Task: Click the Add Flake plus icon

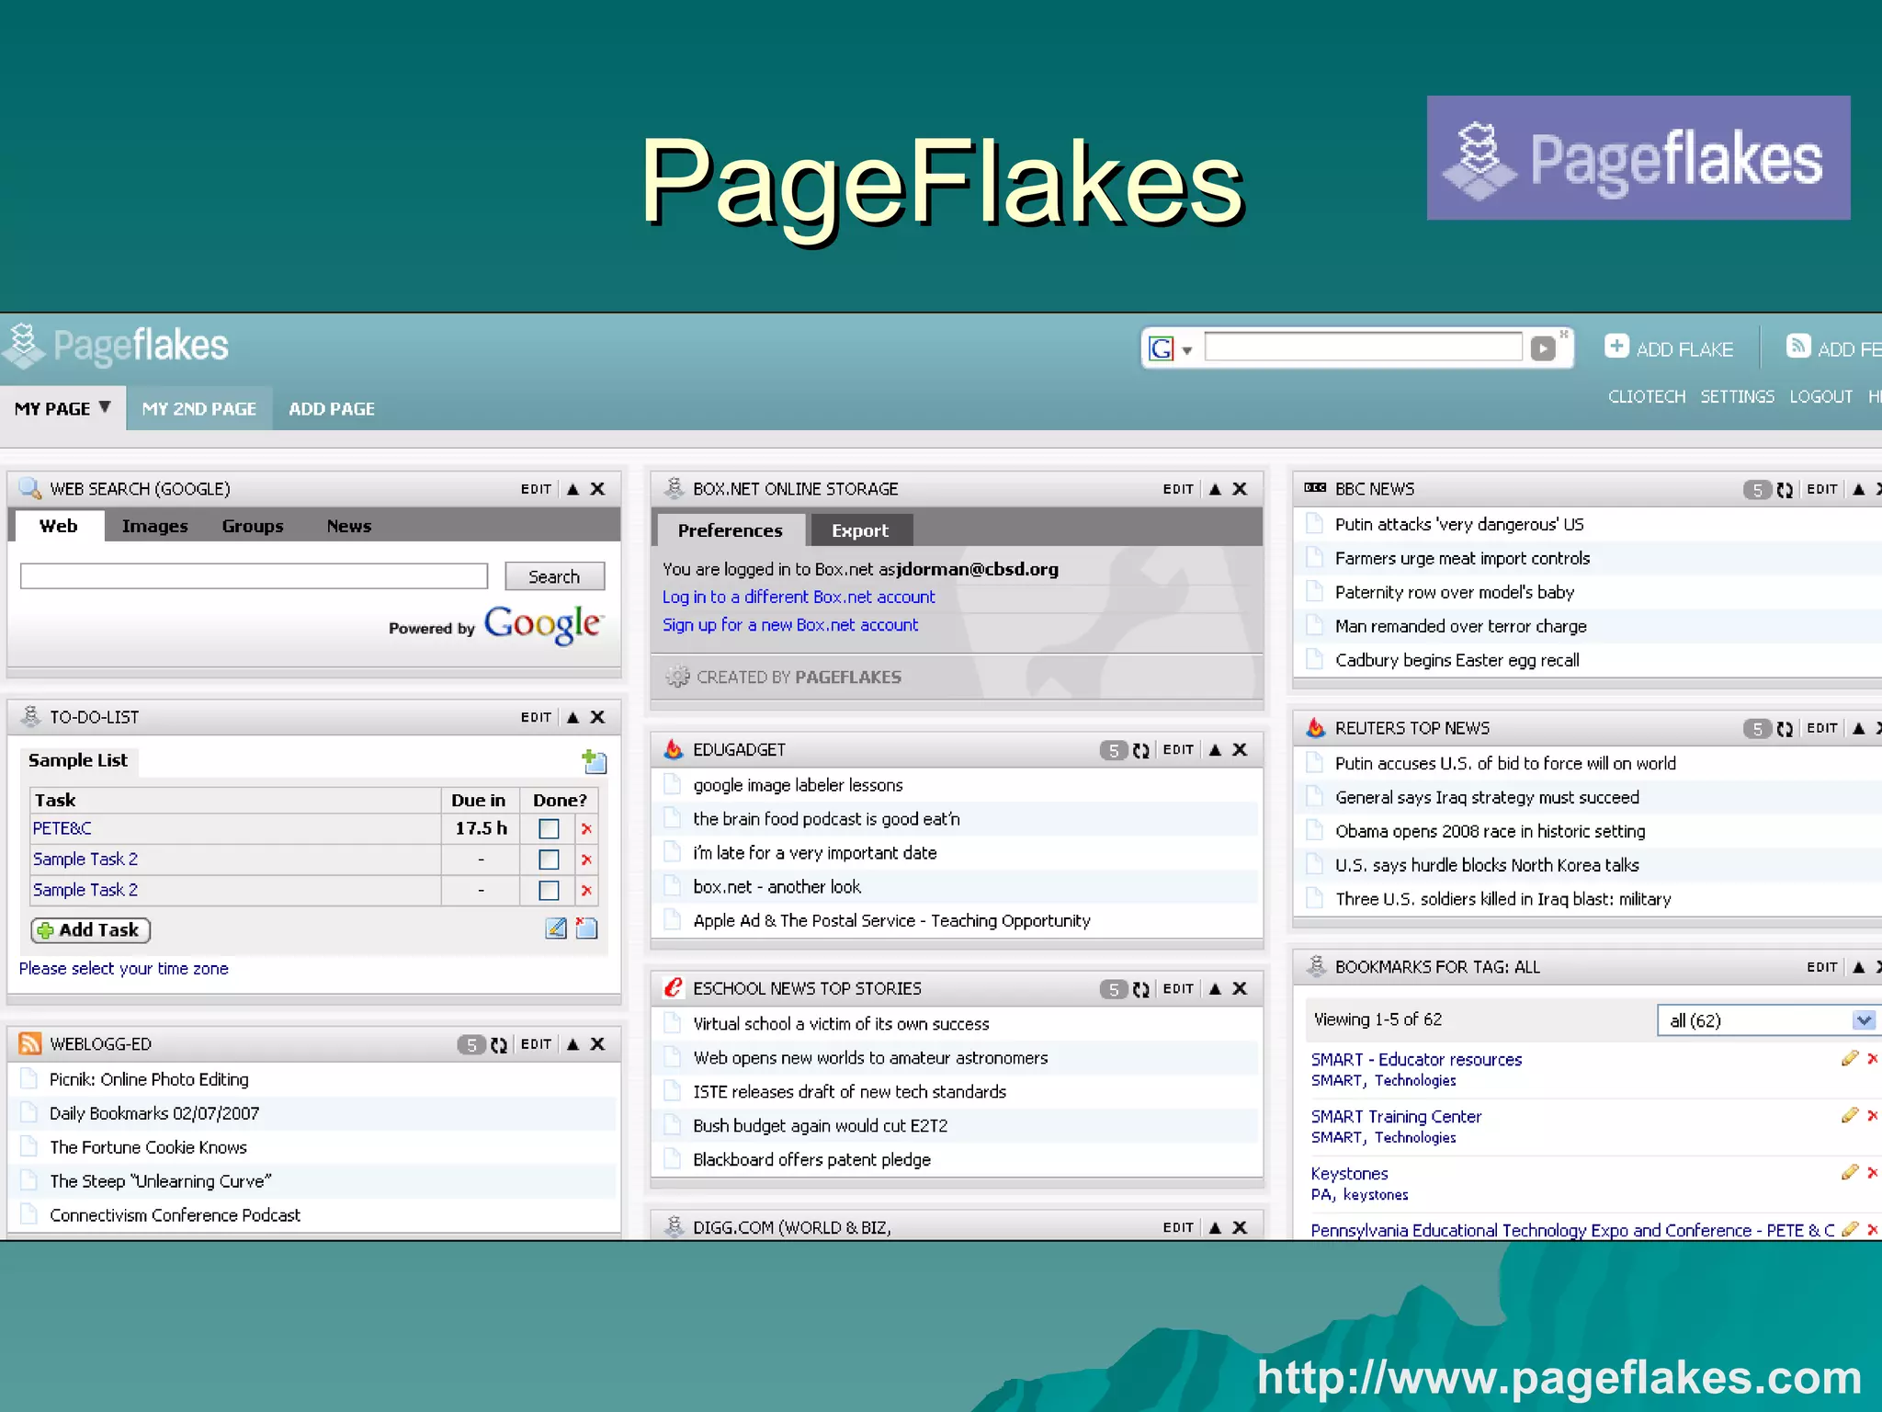Action: click(1616, 347)
